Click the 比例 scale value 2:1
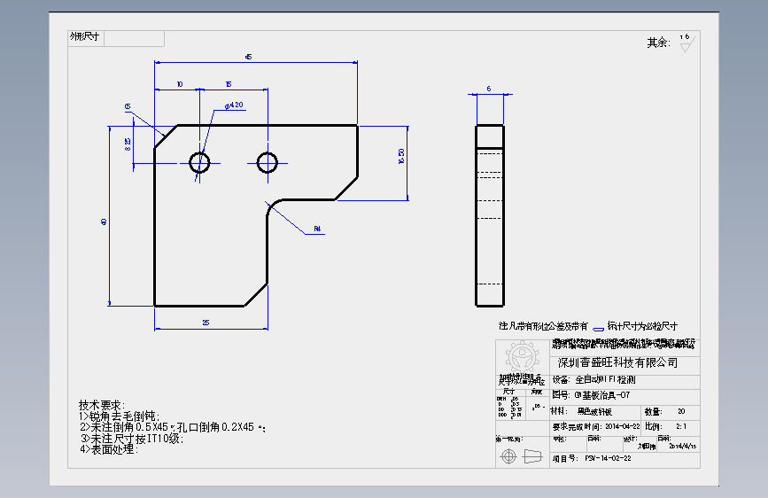768x498 pixels. tap(681, 426)
